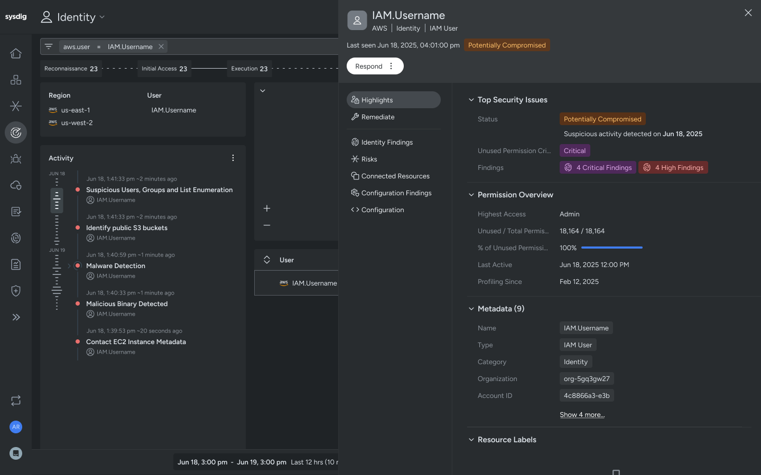The height and width of the screenshot is (475, 761).
Task: Collapse Resource Labels section
Action: click(x=471, y=440)
